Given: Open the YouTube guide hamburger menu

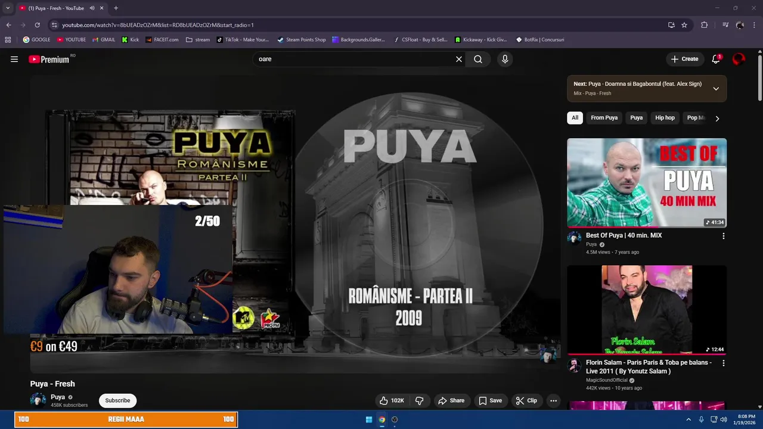Looking at the screenshot, I should pos(14,59).
